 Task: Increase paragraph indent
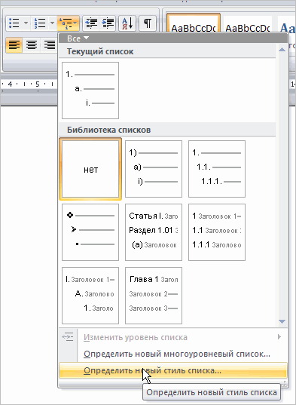108,23
